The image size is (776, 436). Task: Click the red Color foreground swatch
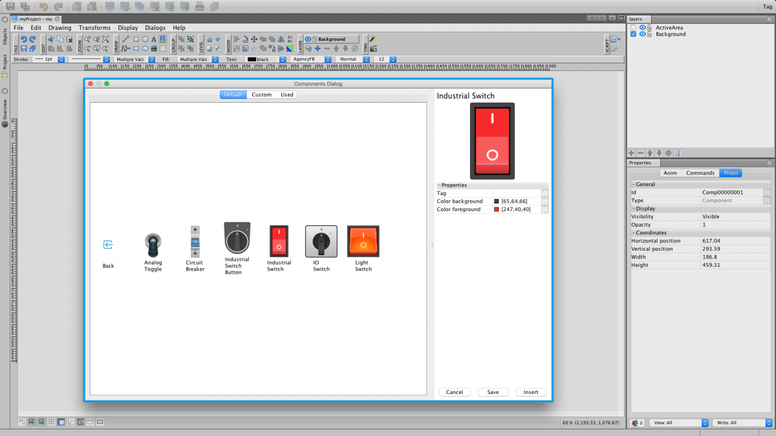tap(497, 209)
